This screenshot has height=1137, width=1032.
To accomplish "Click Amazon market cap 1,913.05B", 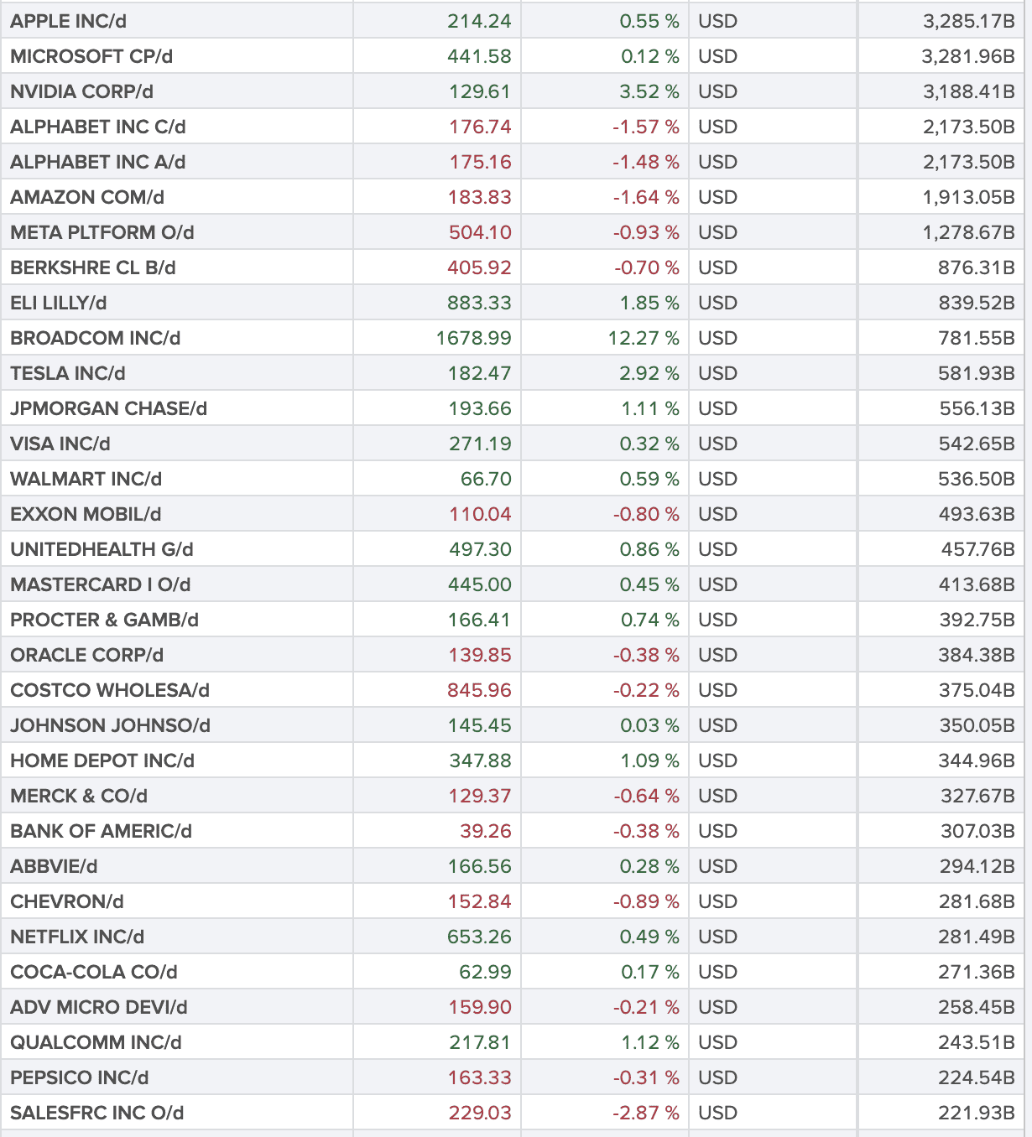I will pos(969,197).
